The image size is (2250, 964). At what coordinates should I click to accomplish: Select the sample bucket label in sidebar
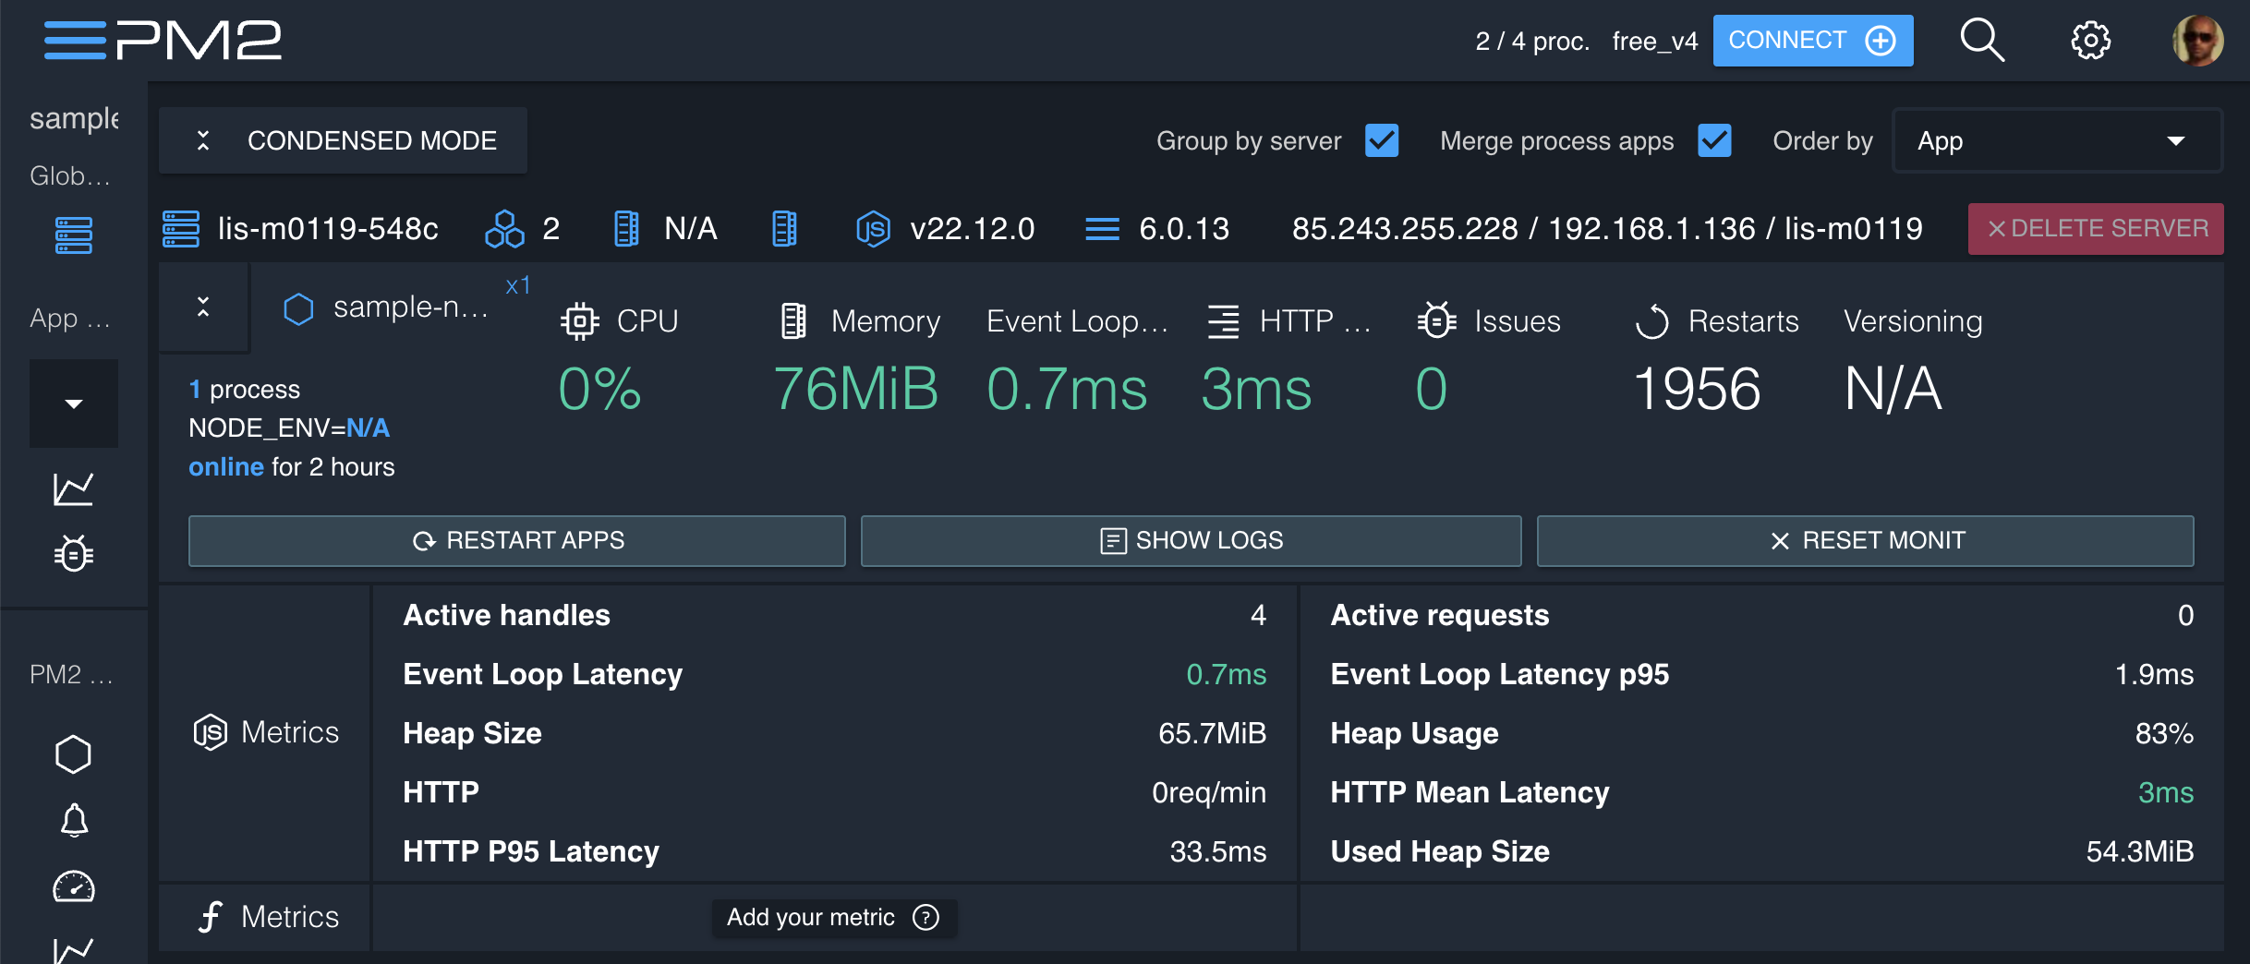tap(74, 118)
